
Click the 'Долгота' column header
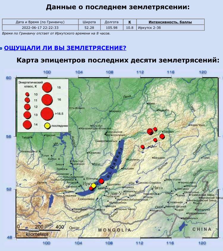111,22
